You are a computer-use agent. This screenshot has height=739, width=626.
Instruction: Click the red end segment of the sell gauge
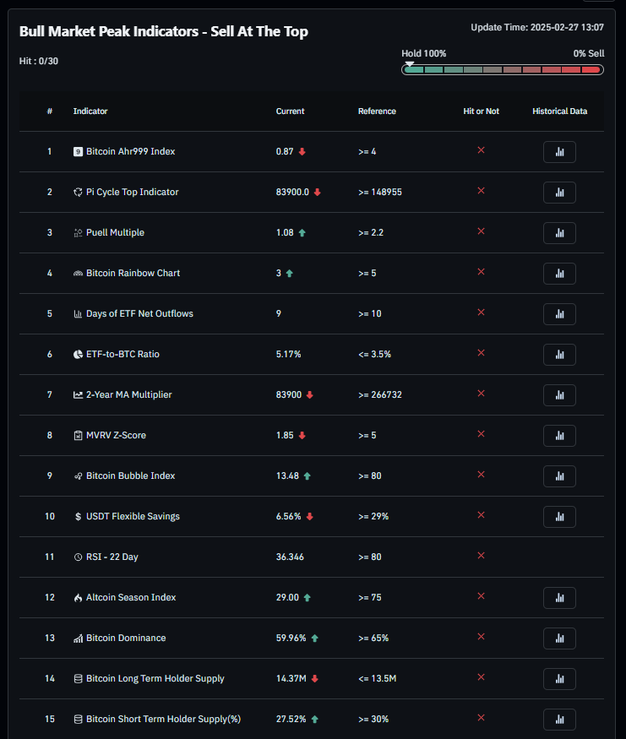tap(591, 70)
